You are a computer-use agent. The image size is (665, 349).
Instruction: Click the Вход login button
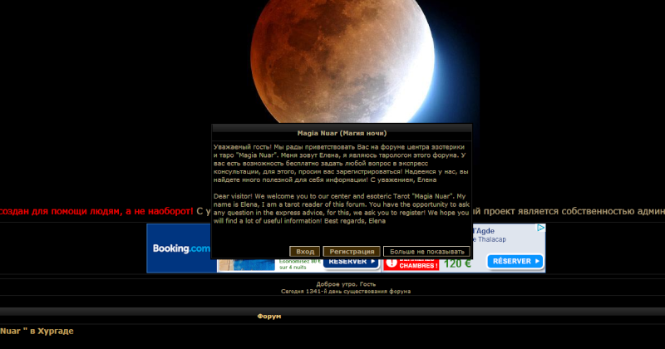(x=304, y=252)
